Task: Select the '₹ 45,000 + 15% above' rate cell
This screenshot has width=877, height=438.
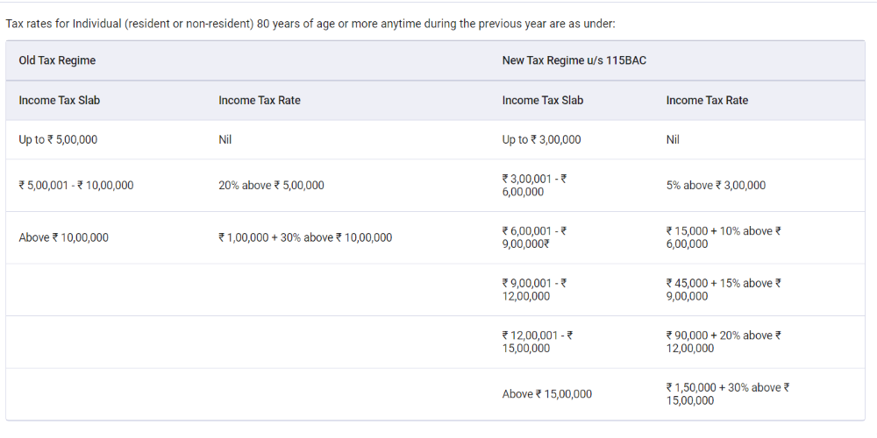Action: tap(724, 290)
